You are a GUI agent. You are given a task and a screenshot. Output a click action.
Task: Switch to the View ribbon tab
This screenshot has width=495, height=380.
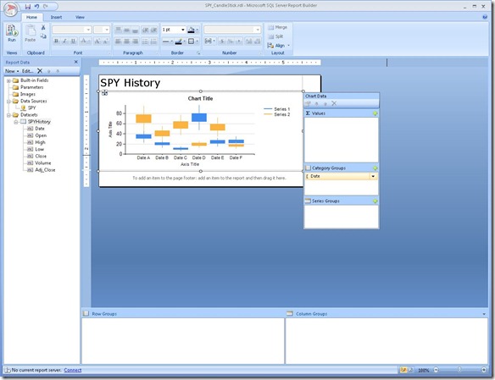click(x=80, y=17)
